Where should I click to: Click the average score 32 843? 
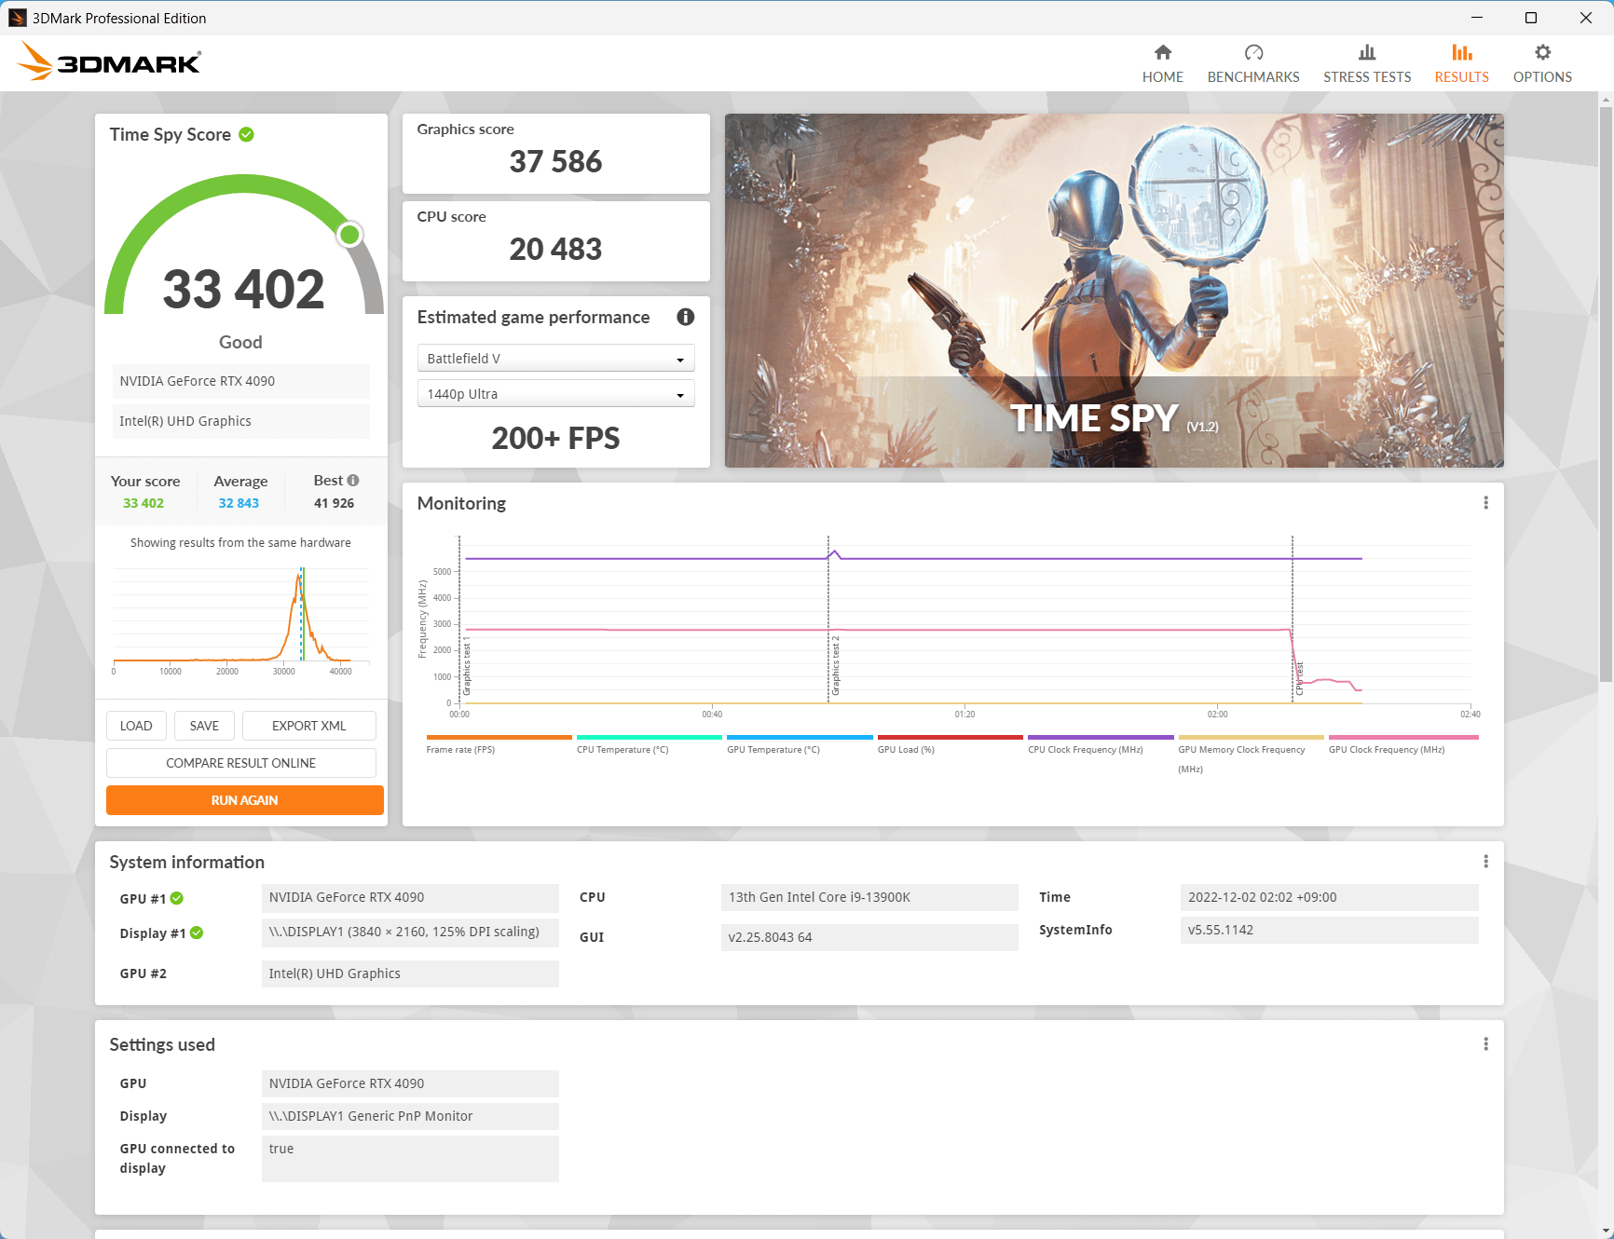[x=239, y=503]
